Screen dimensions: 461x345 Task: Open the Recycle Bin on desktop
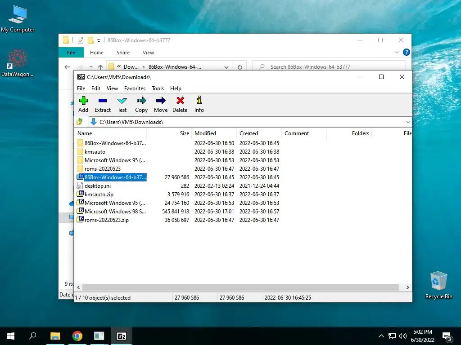438,285
